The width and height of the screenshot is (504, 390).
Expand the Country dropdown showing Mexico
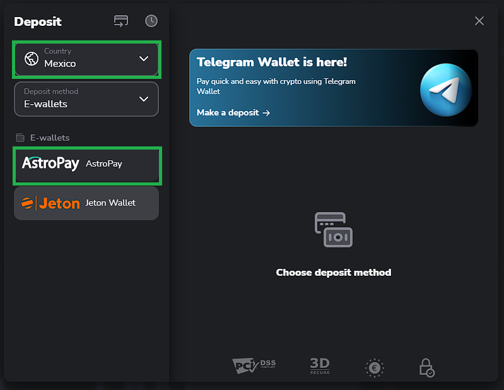(86, 59)
